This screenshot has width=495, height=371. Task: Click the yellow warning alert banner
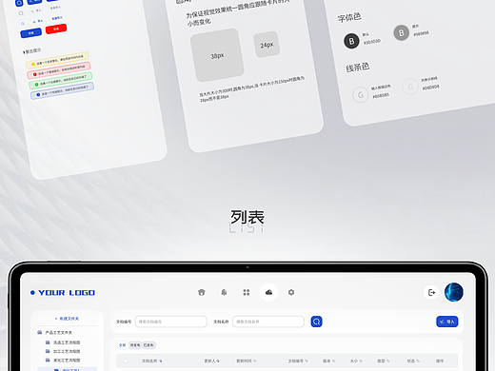[57, 60]
